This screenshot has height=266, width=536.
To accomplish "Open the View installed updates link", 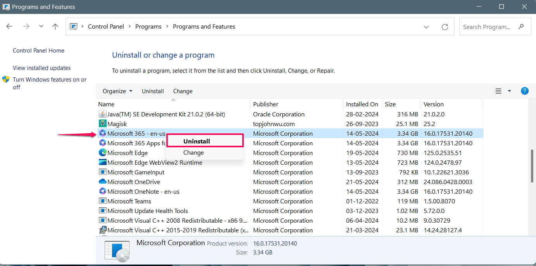I will pos(42,68).
